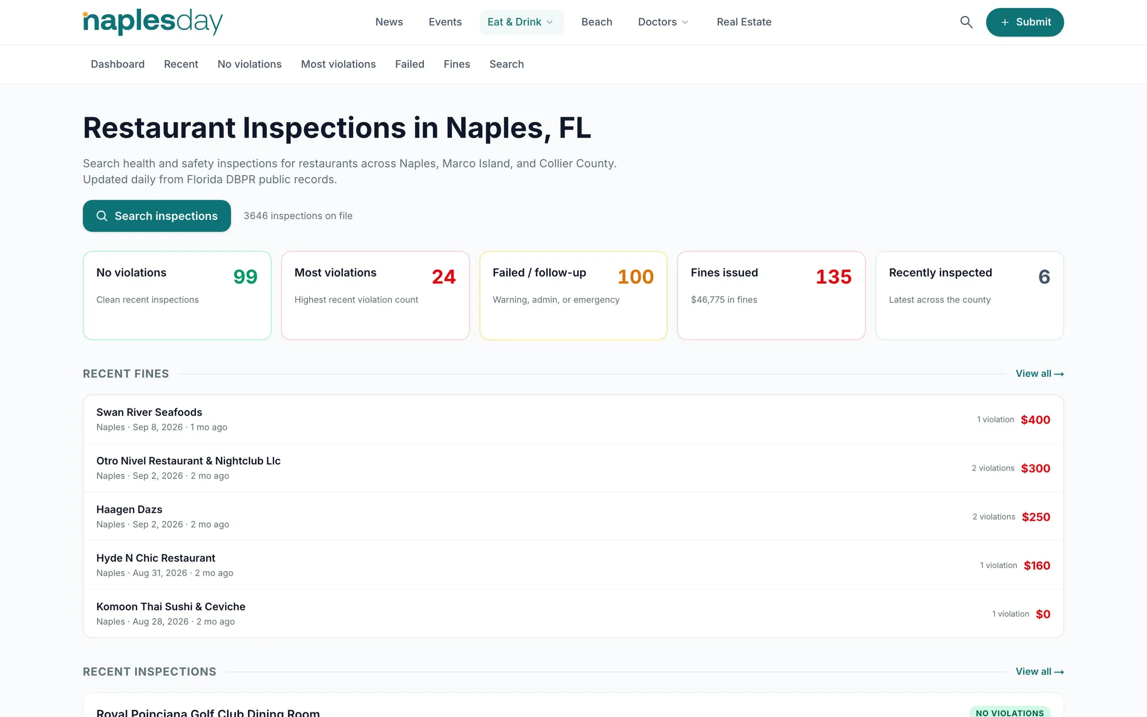Open the Haagen Dazs fine entry
The height and width of the screenshot is (717, 1147).
(573, 517)
